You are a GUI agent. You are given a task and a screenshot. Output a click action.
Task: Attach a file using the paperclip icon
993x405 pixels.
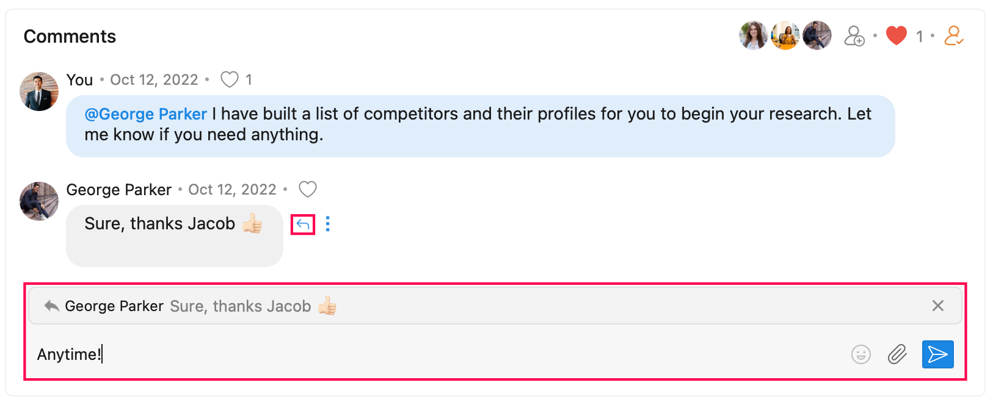click(x=897, y=354)
